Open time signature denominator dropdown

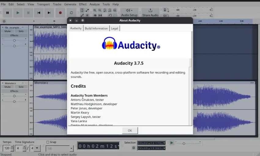[37, 148]
